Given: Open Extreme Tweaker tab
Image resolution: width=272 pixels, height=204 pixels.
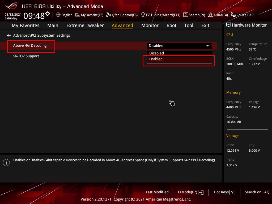Looking at the screenshot, I should 85,25.
